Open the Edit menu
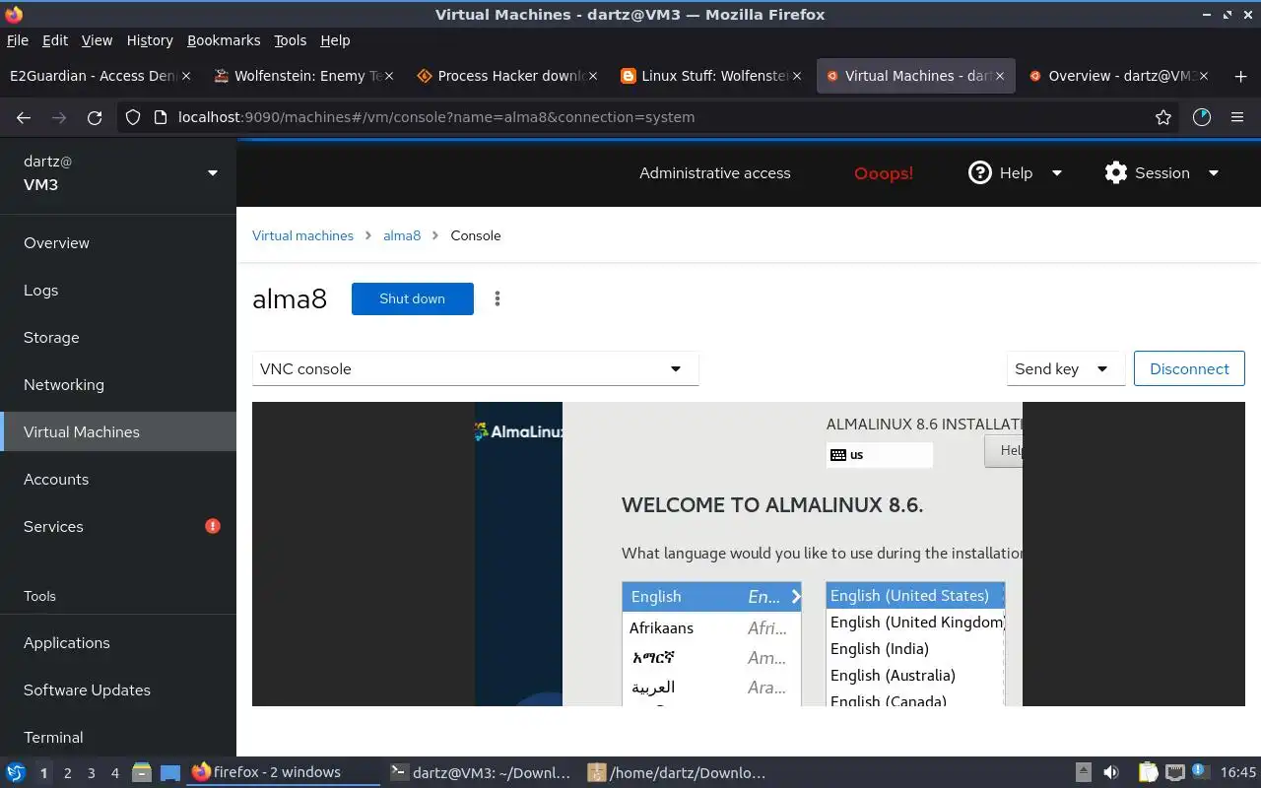 click(x=55, y=40)
